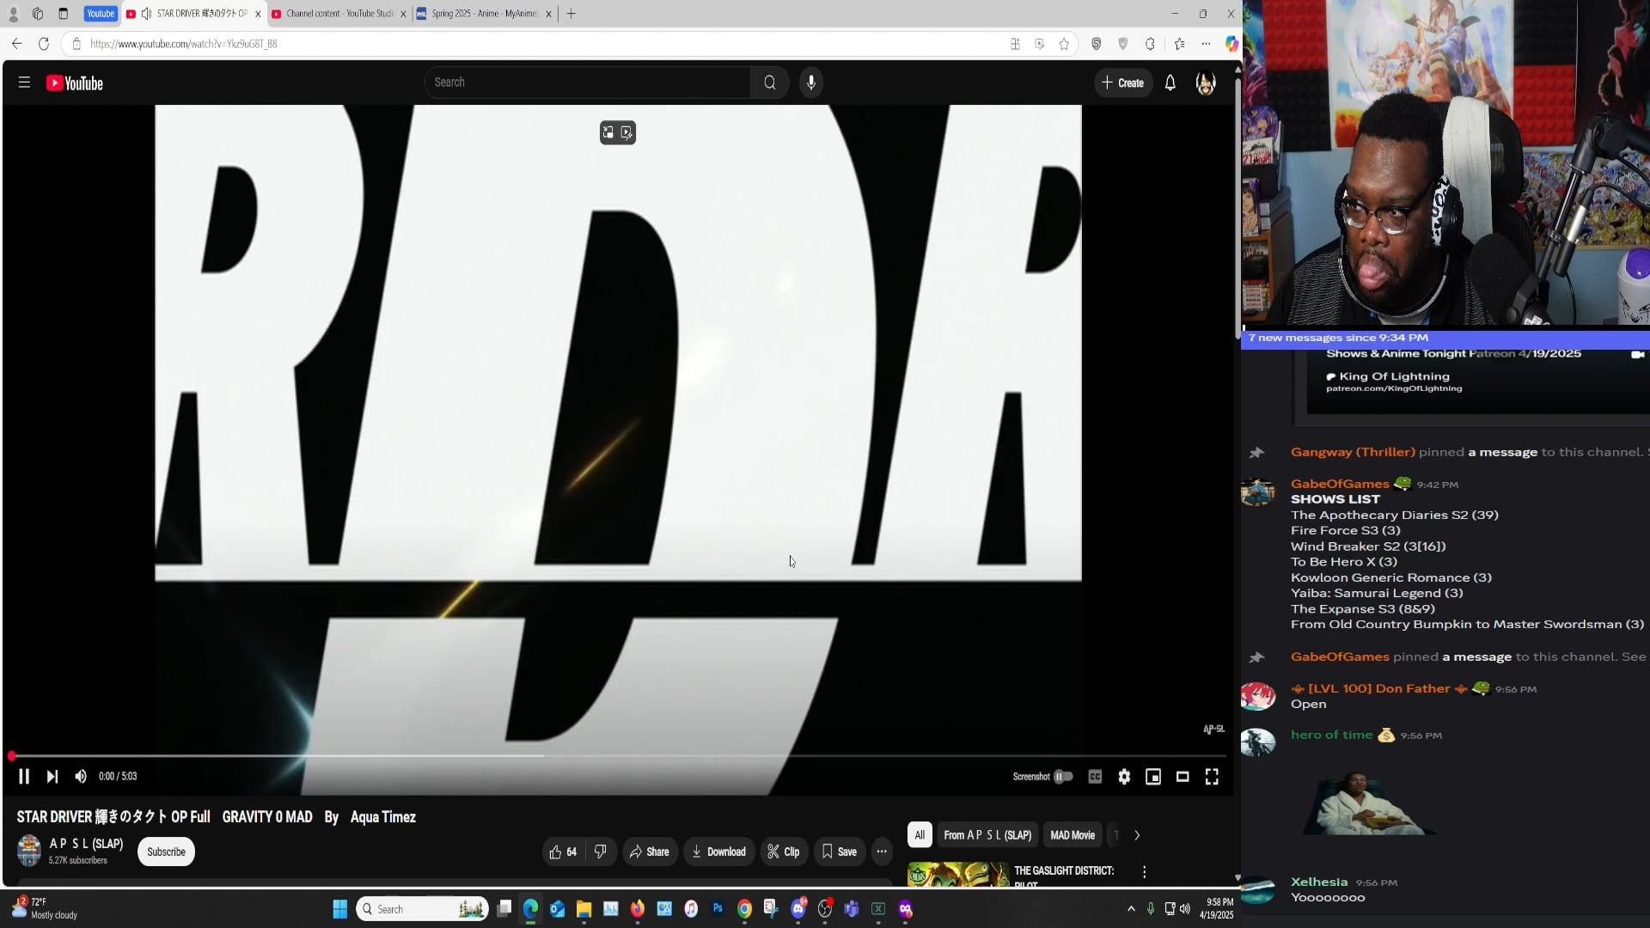Viewport: 1650px width, 928px height.
Task: Share this video
Action: (x=650, y=852)
